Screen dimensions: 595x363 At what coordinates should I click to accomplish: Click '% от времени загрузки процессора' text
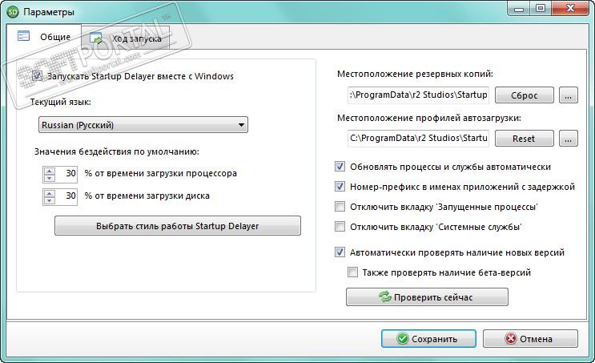(x=160, y=174)
